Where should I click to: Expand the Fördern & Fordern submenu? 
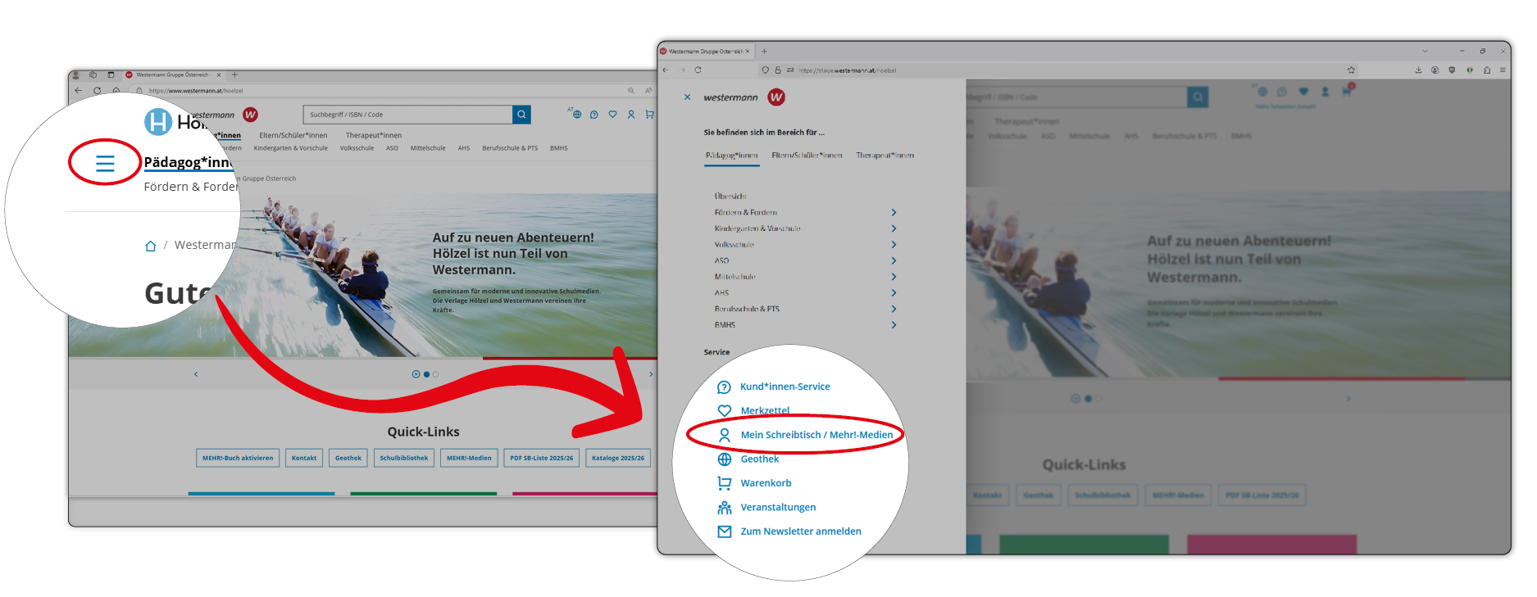point(894,213)
